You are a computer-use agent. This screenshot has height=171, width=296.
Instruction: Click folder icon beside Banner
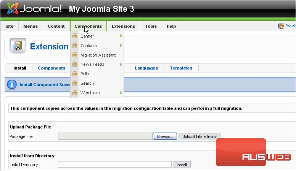point(74,36)
